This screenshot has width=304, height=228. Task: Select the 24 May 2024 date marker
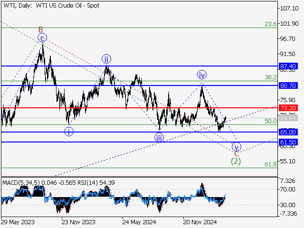[x=137, y=221]
